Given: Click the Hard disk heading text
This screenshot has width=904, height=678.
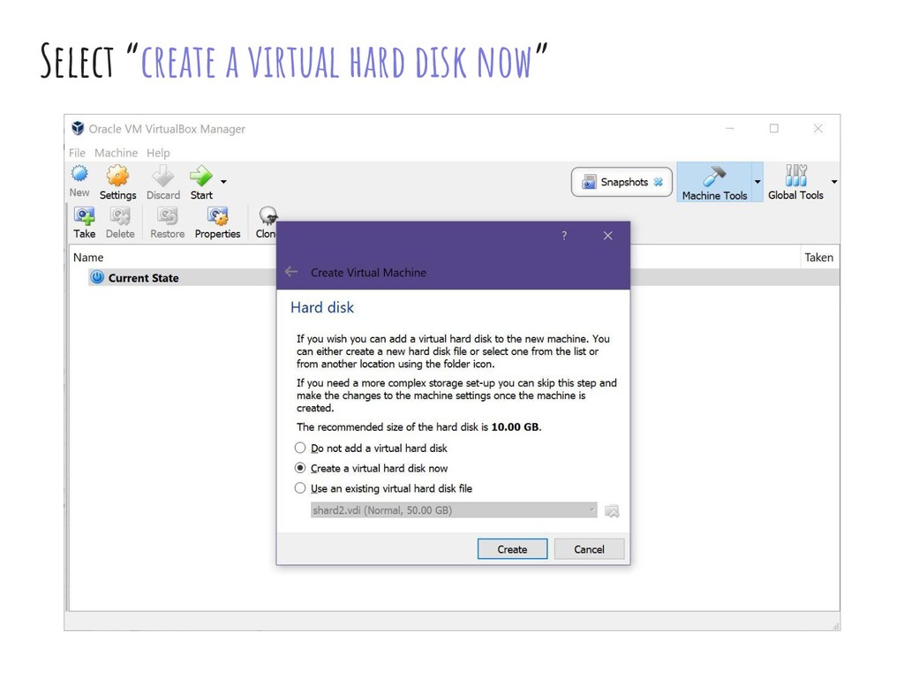Looking at the screenshot, I should pyautogui.click(x=321, y=307).
